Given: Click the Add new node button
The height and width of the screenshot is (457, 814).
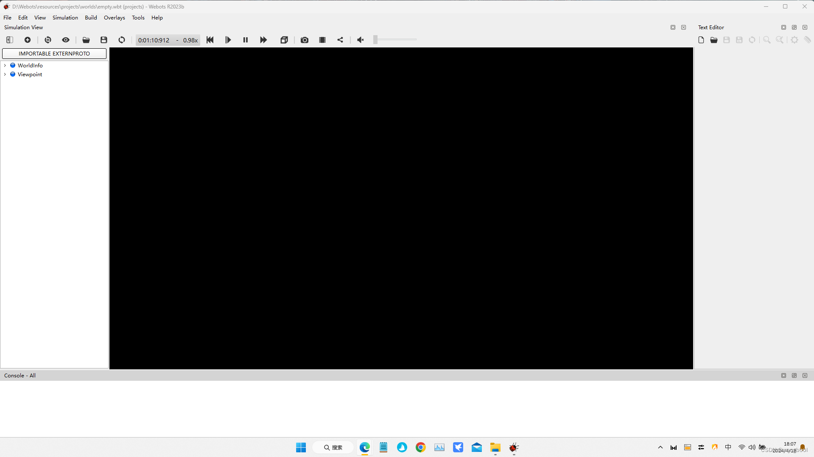Looking at the screenshot, I should click(x=28, y=40).
